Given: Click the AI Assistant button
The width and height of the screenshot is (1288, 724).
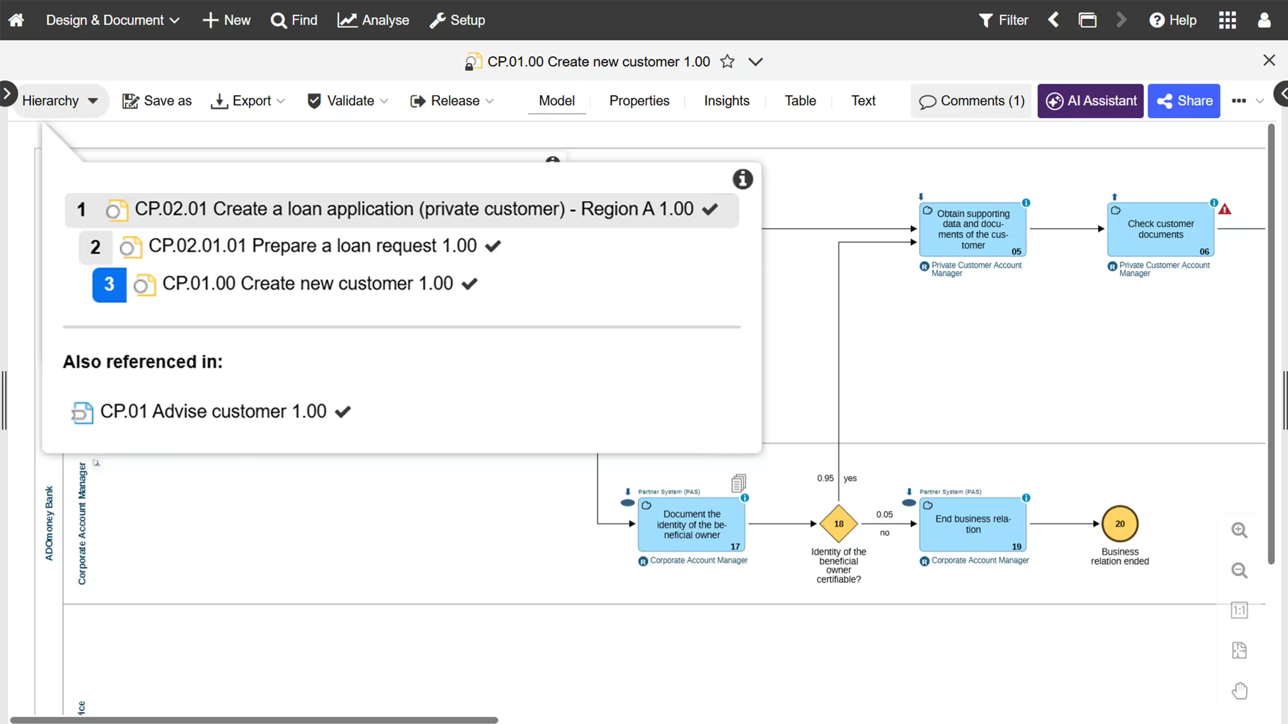Looking at the screenshot, I should coord(1090,101).
